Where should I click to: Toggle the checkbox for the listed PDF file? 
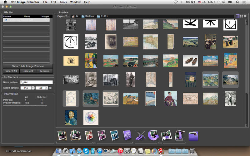click(6, 20)
